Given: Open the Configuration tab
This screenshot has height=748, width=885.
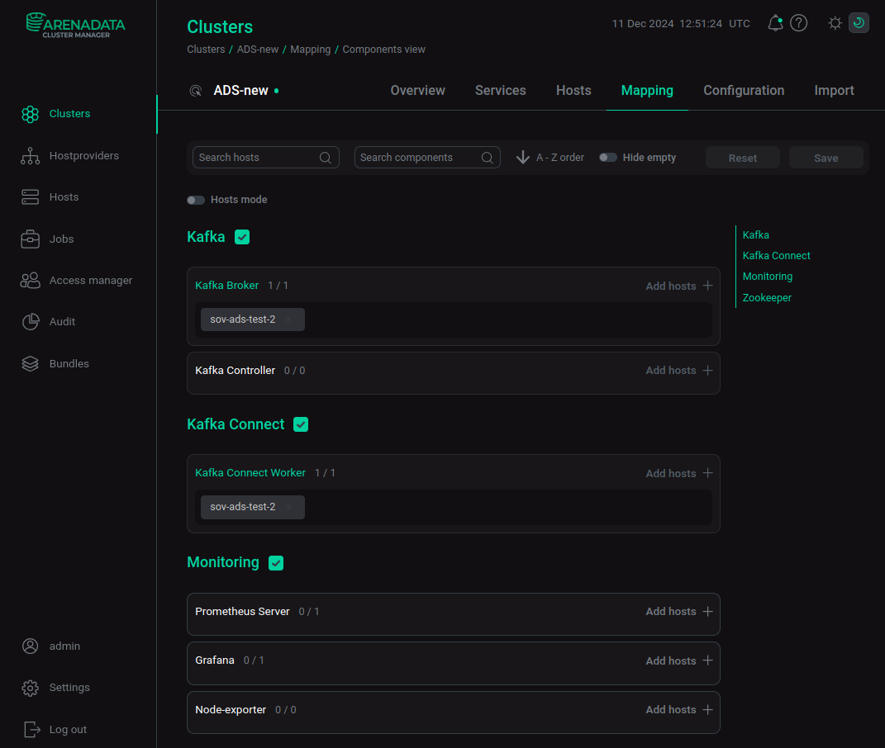Looking at the screenshot, I should coord(744,90).
